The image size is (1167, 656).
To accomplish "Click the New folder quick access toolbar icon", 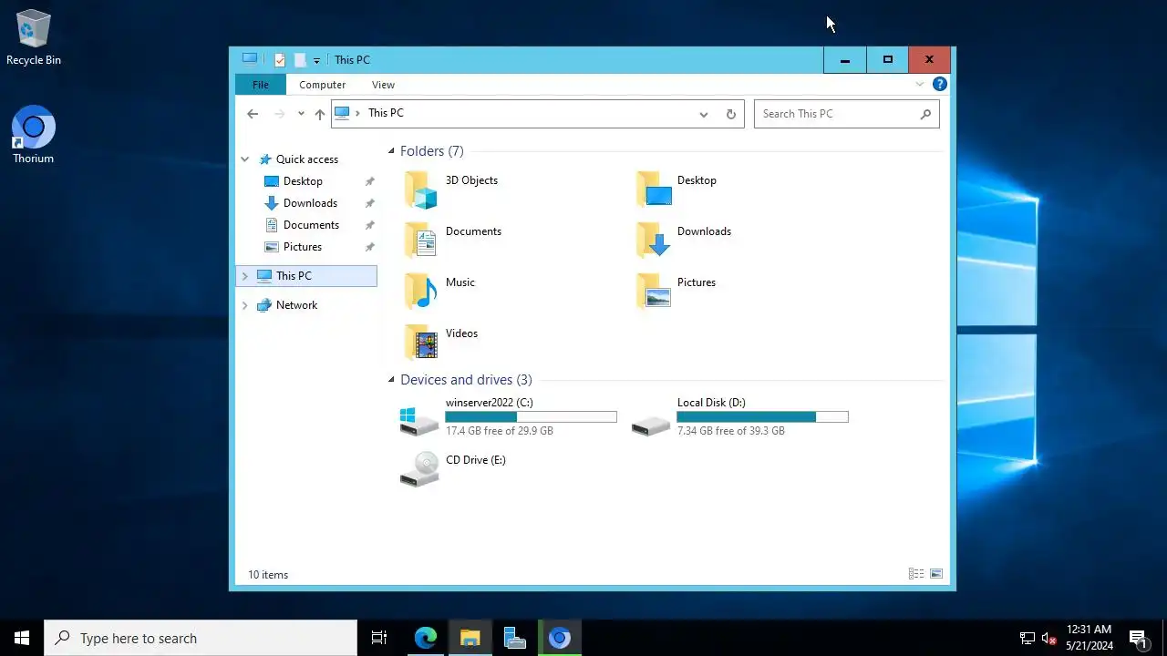I will [x=299, y=60].
